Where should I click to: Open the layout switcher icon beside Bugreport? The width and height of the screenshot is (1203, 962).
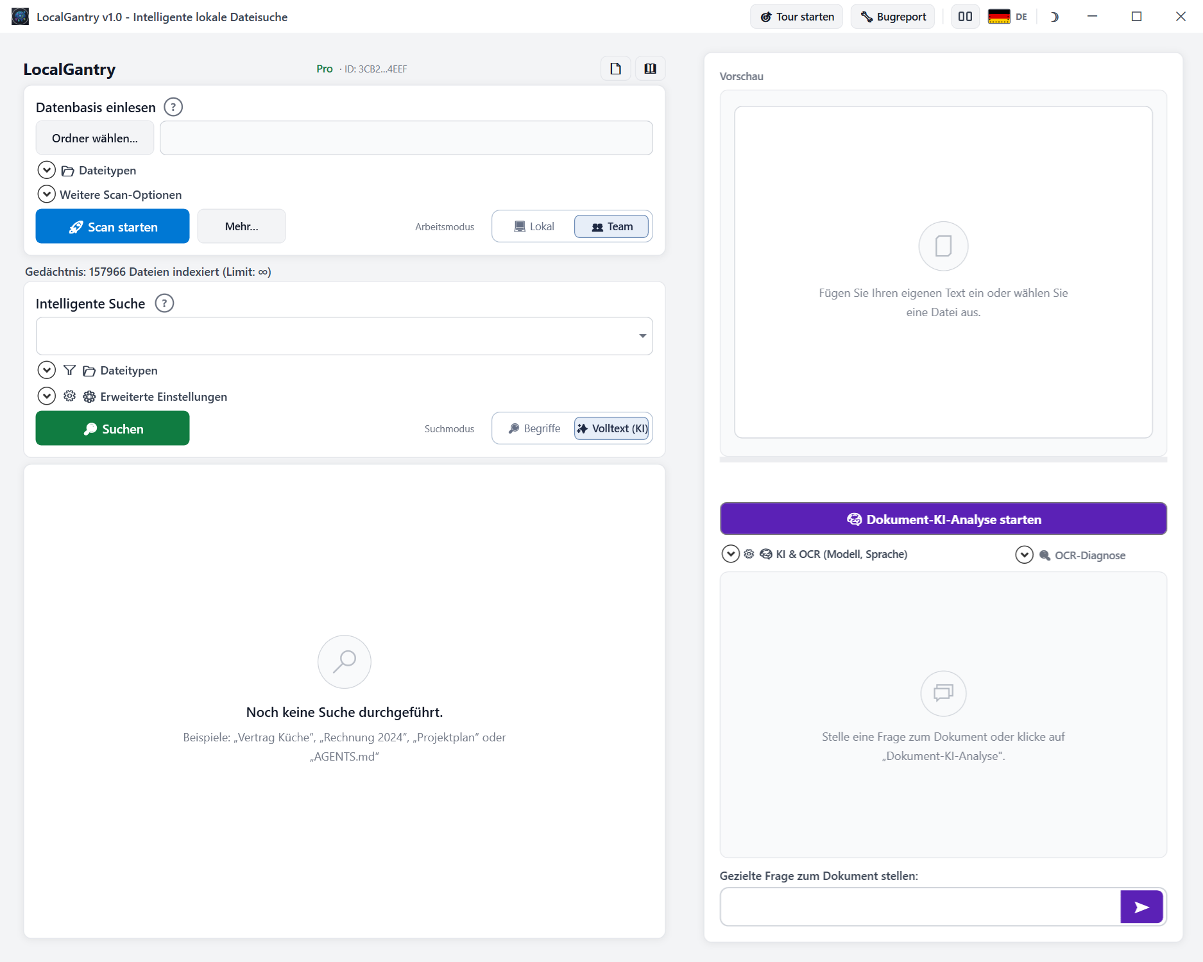pyautogui.click(x=965, y=17)
